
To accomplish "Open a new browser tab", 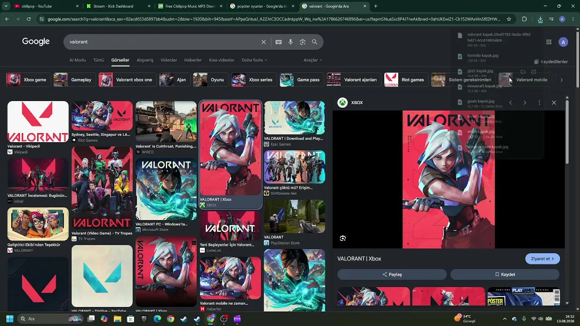I will click(x=376, y=6).
